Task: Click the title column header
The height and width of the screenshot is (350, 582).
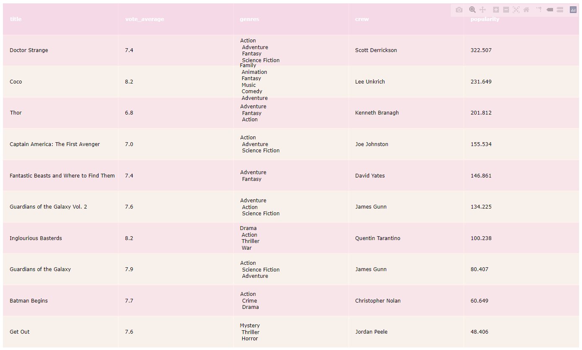Action: pos(16,19)
